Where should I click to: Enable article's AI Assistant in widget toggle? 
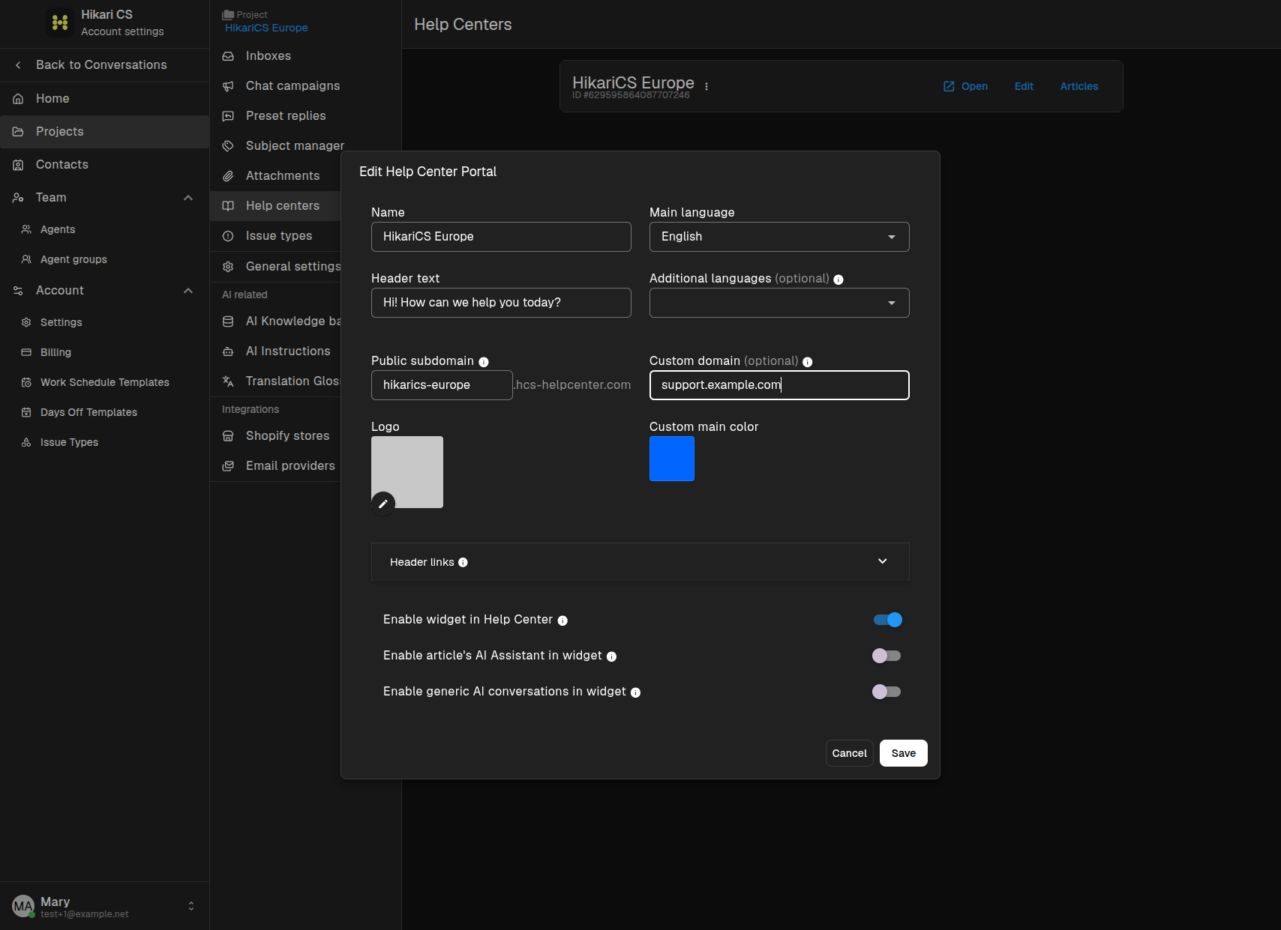click(x=886, y=656)
